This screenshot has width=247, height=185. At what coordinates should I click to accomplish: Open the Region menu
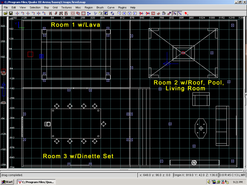pos(89,7)
